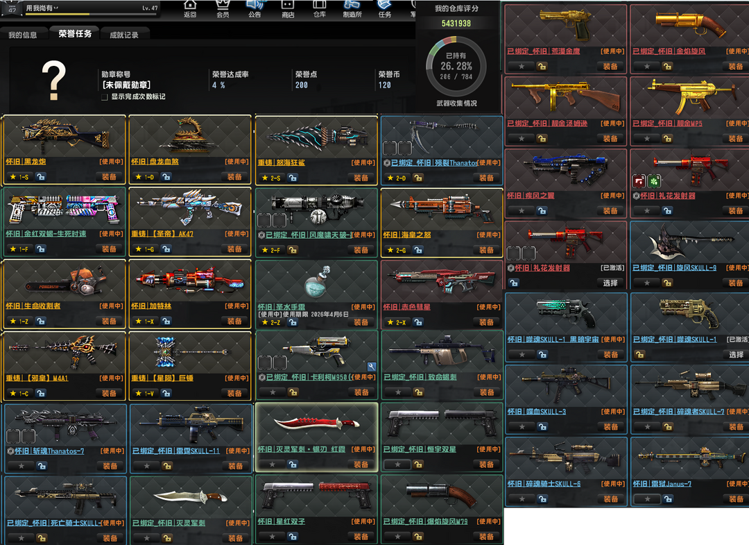The width and height of the screenshot is (749, 545).
Task: Click the 任务 missions icon
Action: pos(385,8)
